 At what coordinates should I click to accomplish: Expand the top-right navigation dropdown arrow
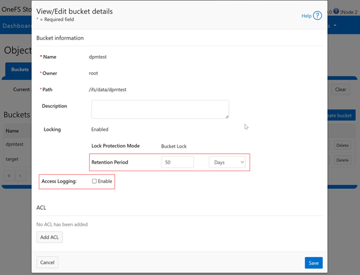coord(335,26)
